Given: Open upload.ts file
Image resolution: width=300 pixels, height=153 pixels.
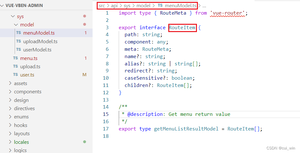Looking at the screenshot, I should tap(30, 66).
